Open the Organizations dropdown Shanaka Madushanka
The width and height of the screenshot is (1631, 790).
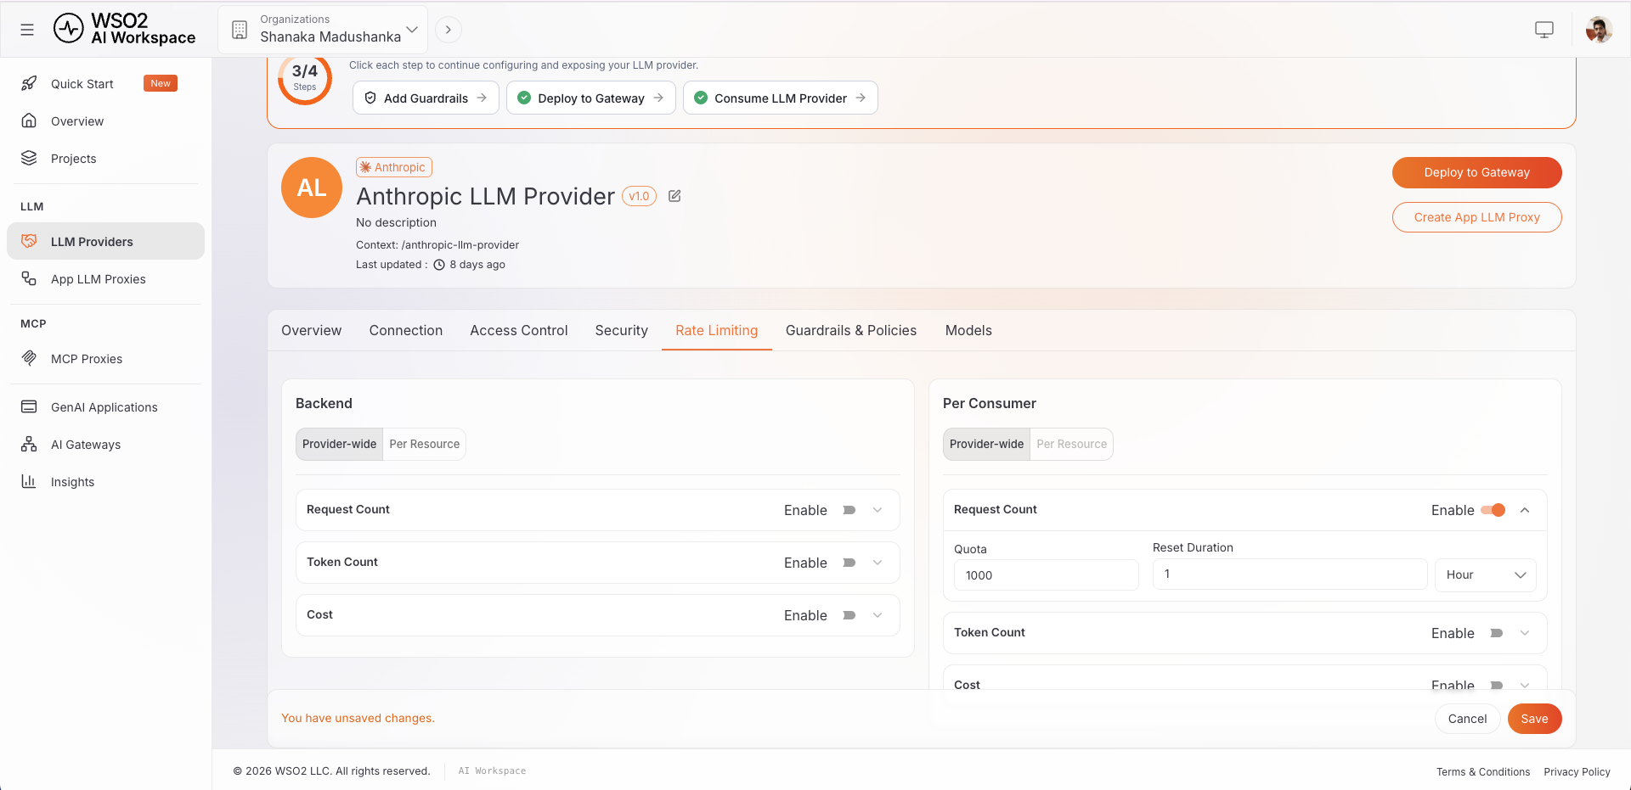323,30
